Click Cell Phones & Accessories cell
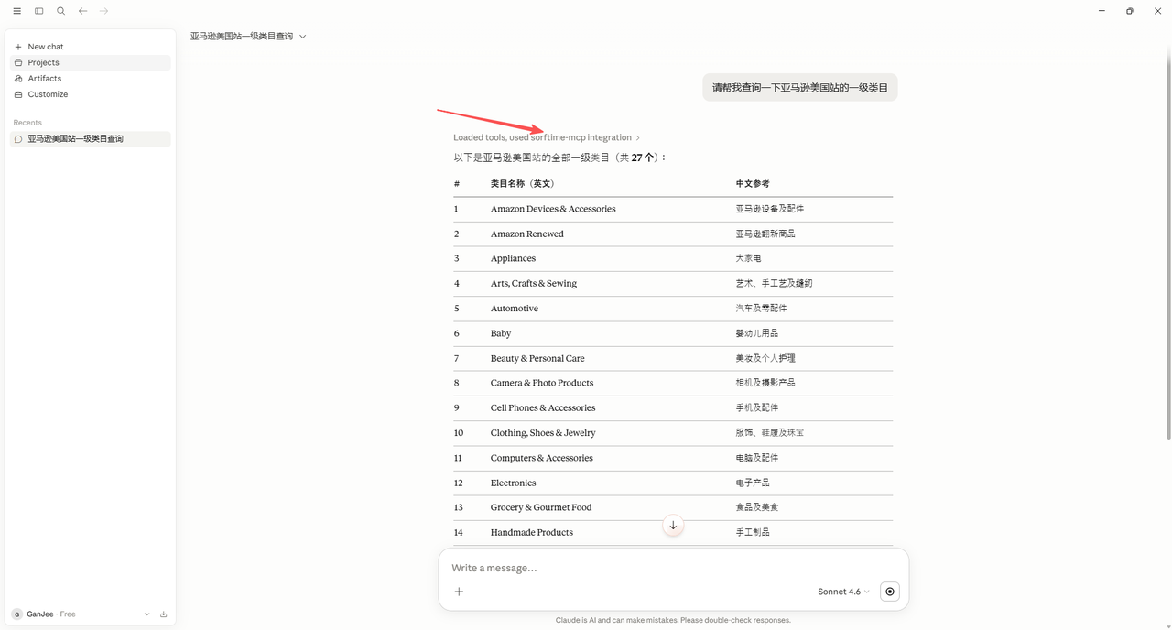This screenshot has width=1172, height=630. click(x=543, y=407)
